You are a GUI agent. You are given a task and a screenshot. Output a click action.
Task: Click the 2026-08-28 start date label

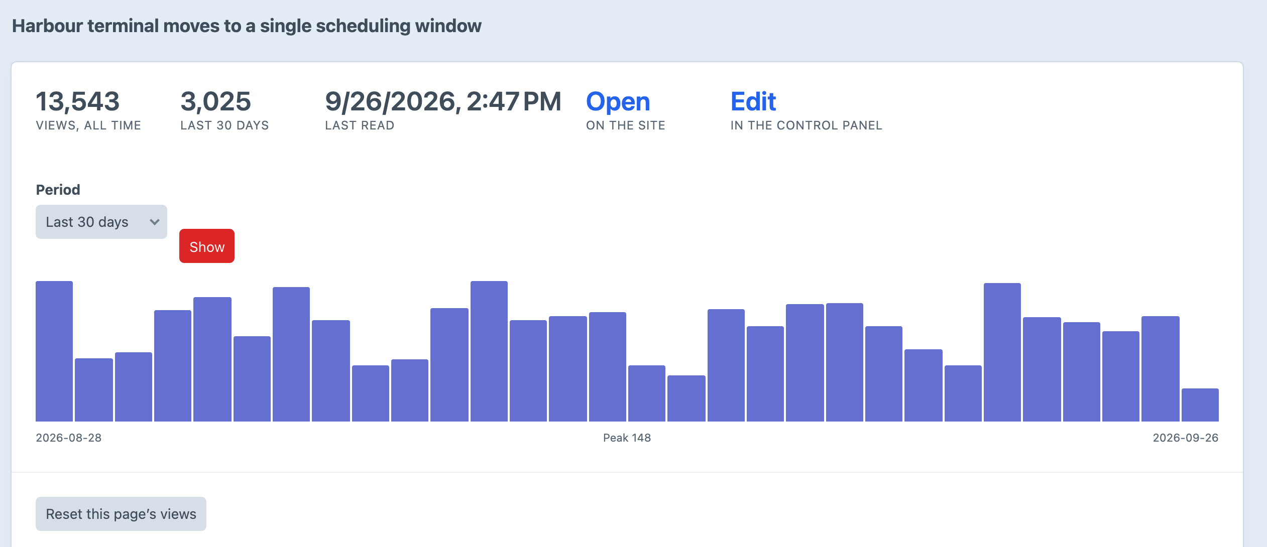(69, 438)
